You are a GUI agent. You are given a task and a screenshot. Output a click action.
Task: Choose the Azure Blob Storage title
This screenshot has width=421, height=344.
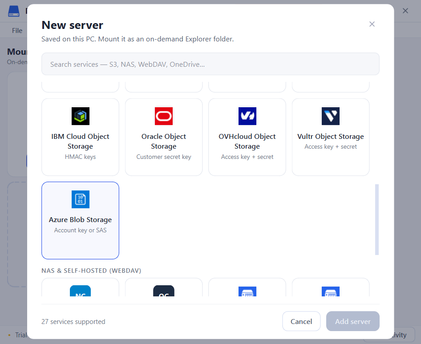coord(80,220)
